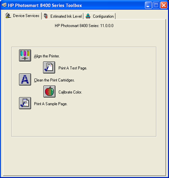Minimize the Toolbox window
Screen dimensions: 169x178
[x=148, y=5]
